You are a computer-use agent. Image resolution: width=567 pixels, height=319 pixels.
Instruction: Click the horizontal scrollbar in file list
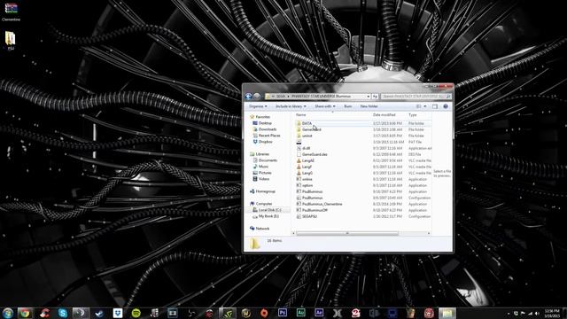click(x=347, y=233)
